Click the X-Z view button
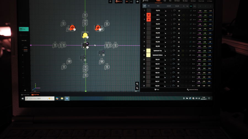The height and width of the screenshot is (139, 248). click(x=131, y=2)
